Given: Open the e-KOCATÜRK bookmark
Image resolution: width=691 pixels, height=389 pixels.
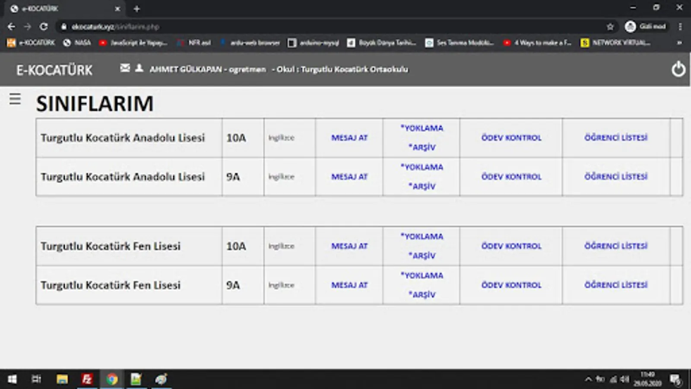Looking at the screenshot, I should pos(31,43).
